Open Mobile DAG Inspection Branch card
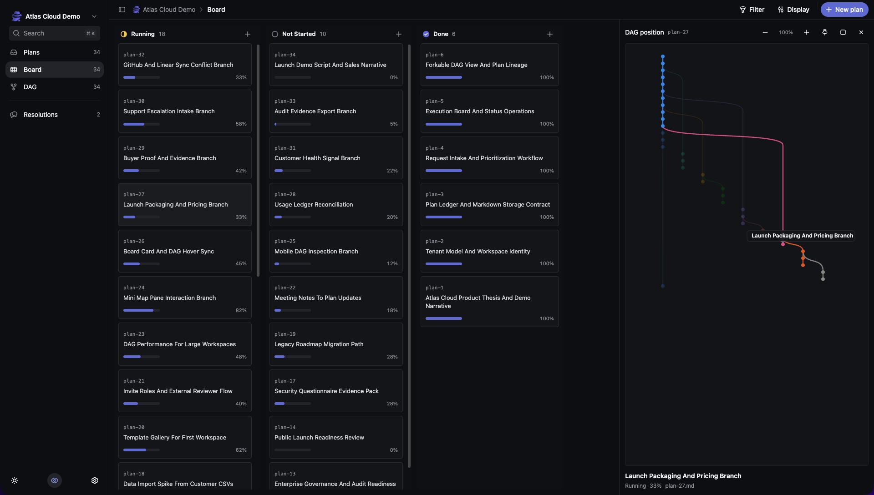Viewport: 874px width, 495px height. point(336,251)
